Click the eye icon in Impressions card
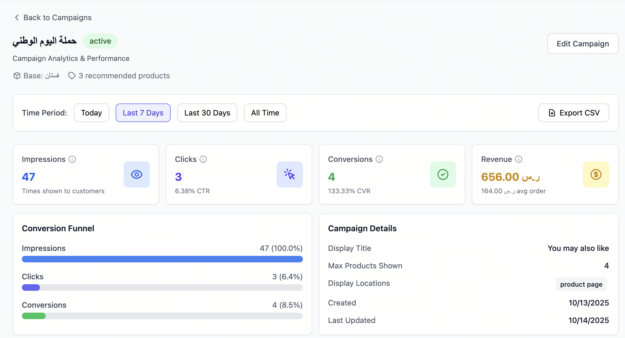This screenshot has width=625, height=338. click(137, 174)
